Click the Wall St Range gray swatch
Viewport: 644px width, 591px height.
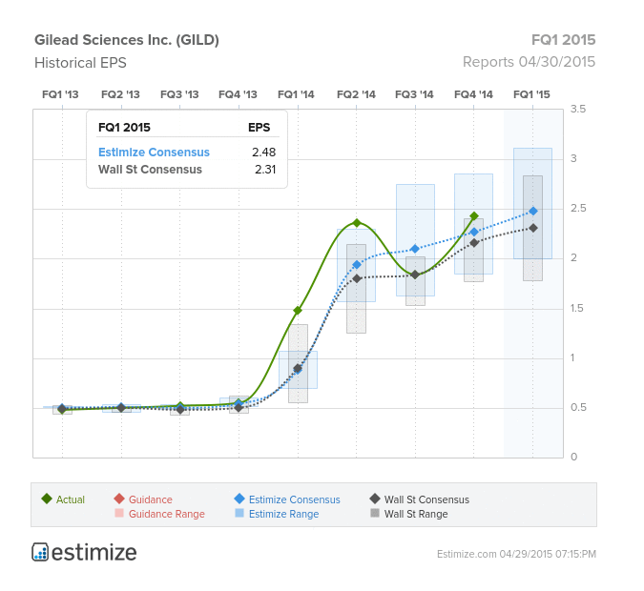pyautogui.click(x=375, y=513)
